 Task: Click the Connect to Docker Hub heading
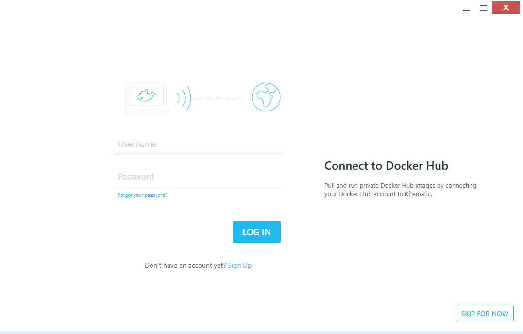386,166
